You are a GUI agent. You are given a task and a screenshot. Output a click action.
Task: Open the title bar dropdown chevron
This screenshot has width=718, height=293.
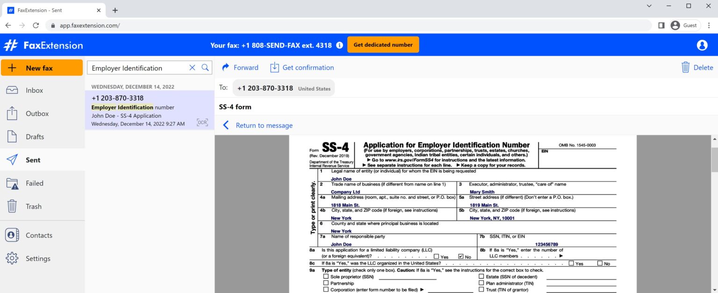pyautogui.click(x=650, y=6)
